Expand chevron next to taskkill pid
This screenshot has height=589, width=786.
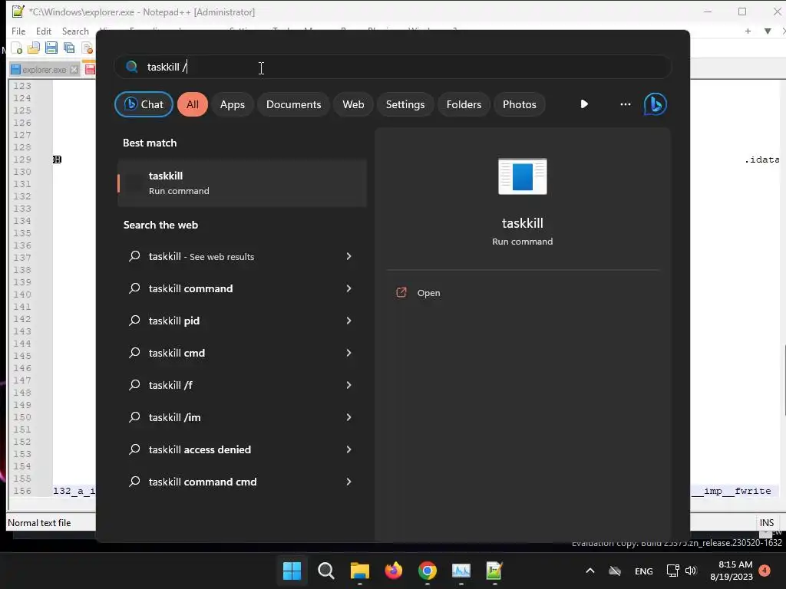(x=349, y=321)
